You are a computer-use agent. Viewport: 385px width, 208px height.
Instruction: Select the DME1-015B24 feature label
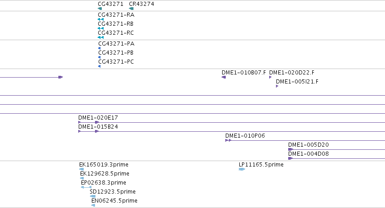click(98, 127)
